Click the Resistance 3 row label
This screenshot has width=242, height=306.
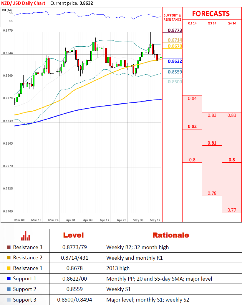(x=28, y=247)
